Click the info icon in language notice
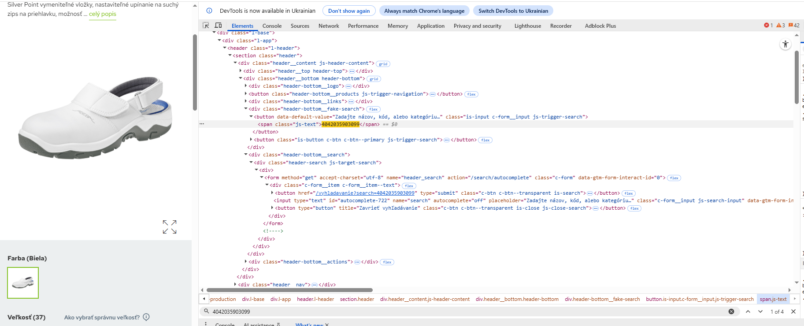The image size is (804, 326). 209,11
